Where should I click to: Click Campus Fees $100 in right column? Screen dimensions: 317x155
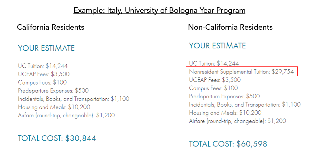(x=214, y=88)
